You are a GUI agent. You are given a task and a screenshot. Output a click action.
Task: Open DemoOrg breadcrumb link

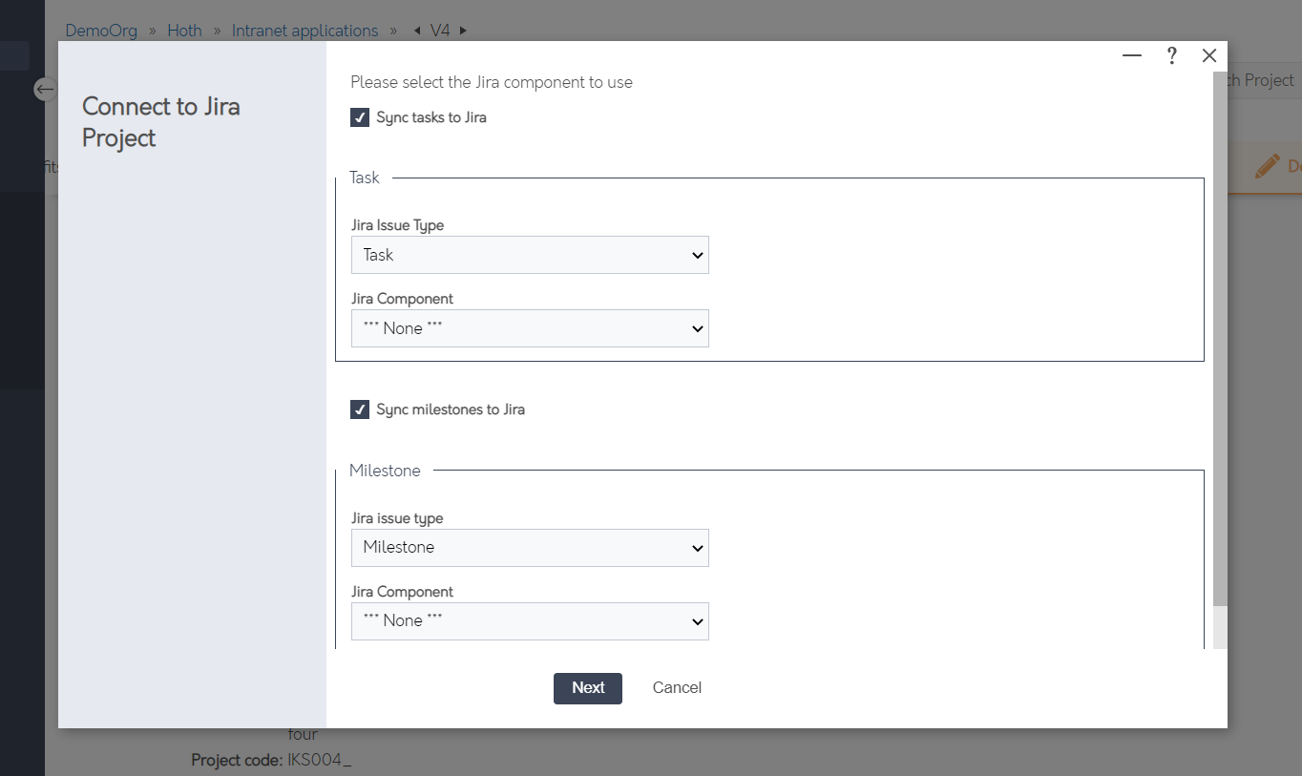click(x=101, y=31)
